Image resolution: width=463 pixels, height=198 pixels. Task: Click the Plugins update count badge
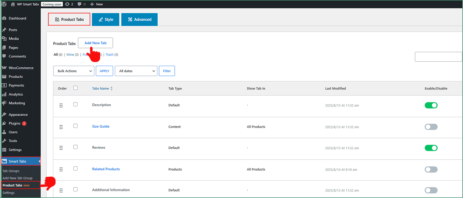(x=24, y=123)
